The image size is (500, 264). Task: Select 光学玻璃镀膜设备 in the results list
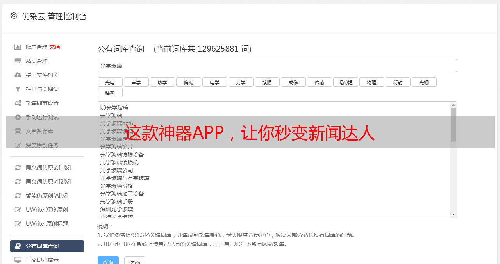click(x=122, y=155)
